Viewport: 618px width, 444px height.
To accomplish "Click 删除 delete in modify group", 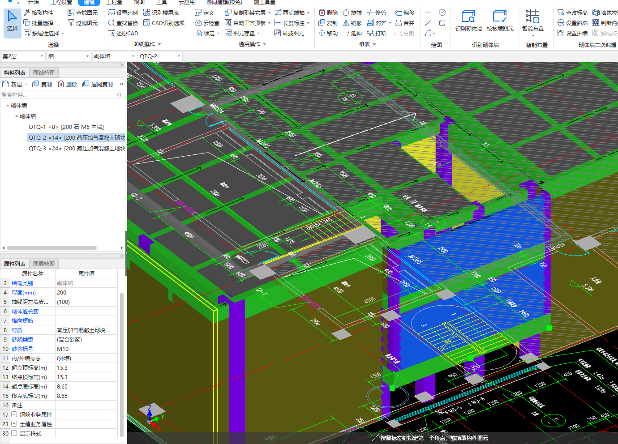I will (328, 13).
